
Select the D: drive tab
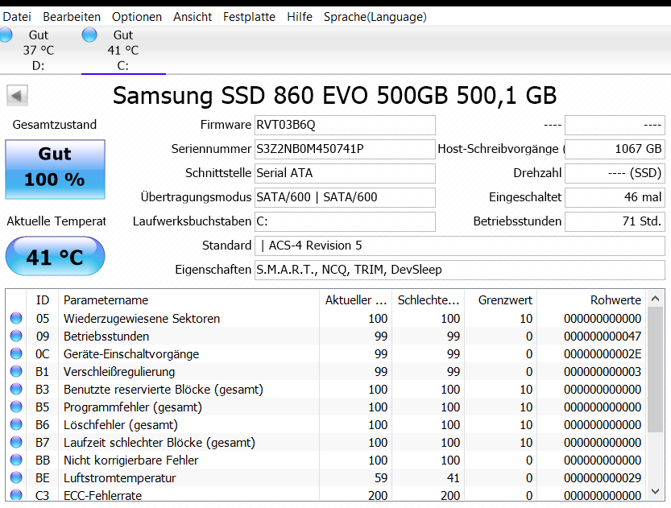click(x=39, y=50)
